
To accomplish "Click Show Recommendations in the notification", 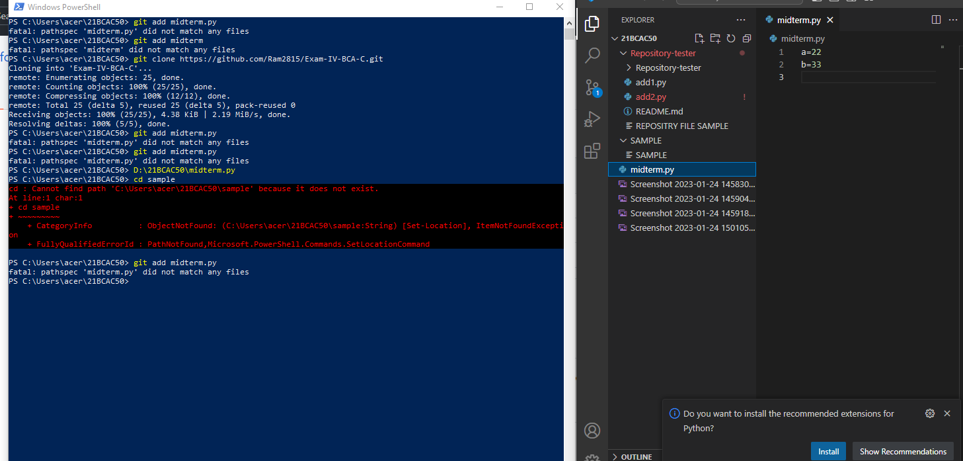I will [x=903, y=451].
